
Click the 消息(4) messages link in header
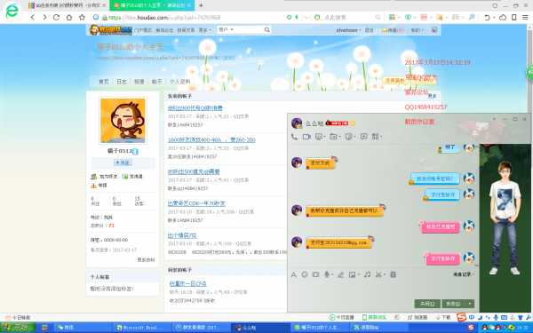pyautogui.click(x=393, y=30)
